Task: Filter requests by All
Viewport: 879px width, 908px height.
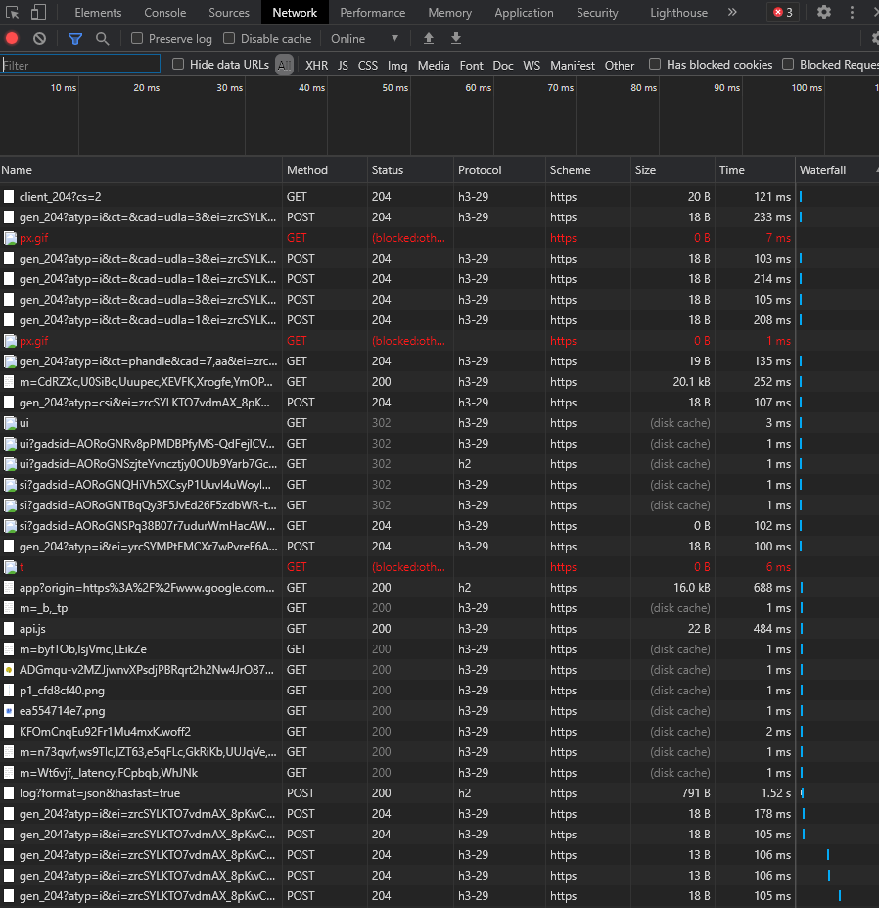Action: pos(284,65)
